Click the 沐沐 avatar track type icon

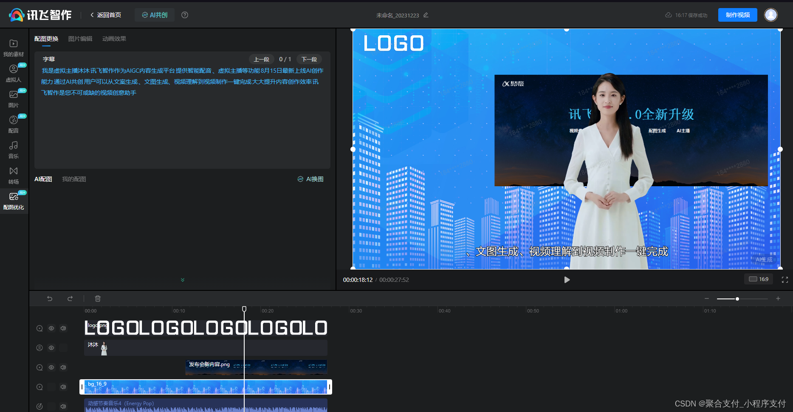click(x=40, y=348)
